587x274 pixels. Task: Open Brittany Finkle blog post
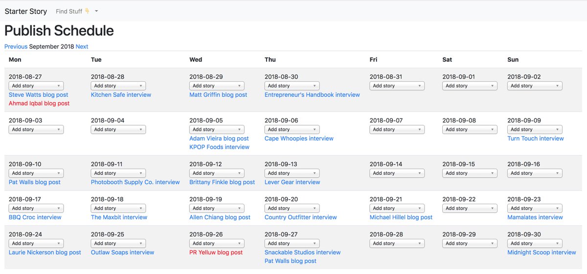point(222,182)
